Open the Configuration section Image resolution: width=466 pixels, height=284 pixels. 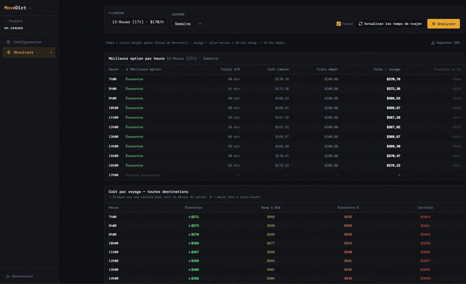(29, 42)
